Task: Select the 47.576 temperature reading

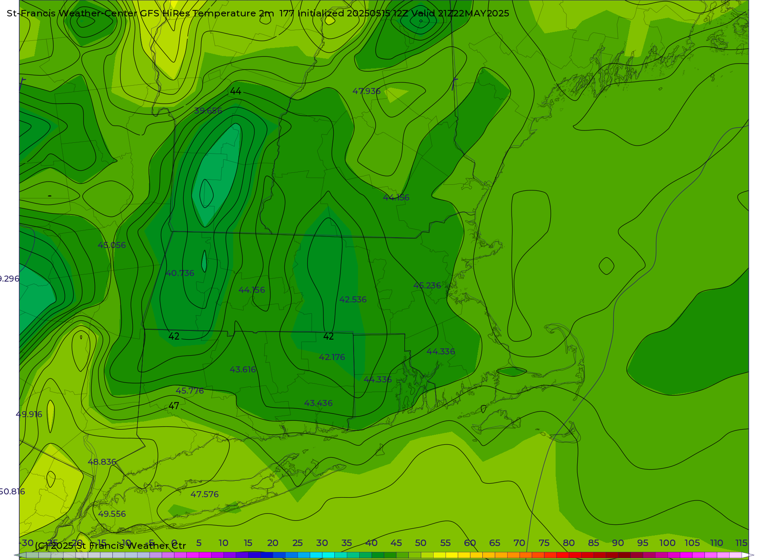Action: 204,494
